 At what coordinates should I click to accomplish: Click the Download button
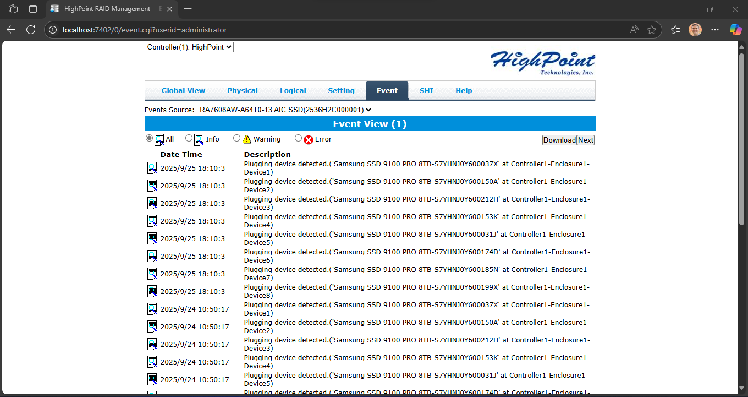pos(559,140)
